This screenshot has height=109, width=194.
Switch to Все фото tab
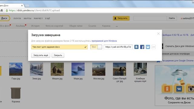[x=5, y=26]
